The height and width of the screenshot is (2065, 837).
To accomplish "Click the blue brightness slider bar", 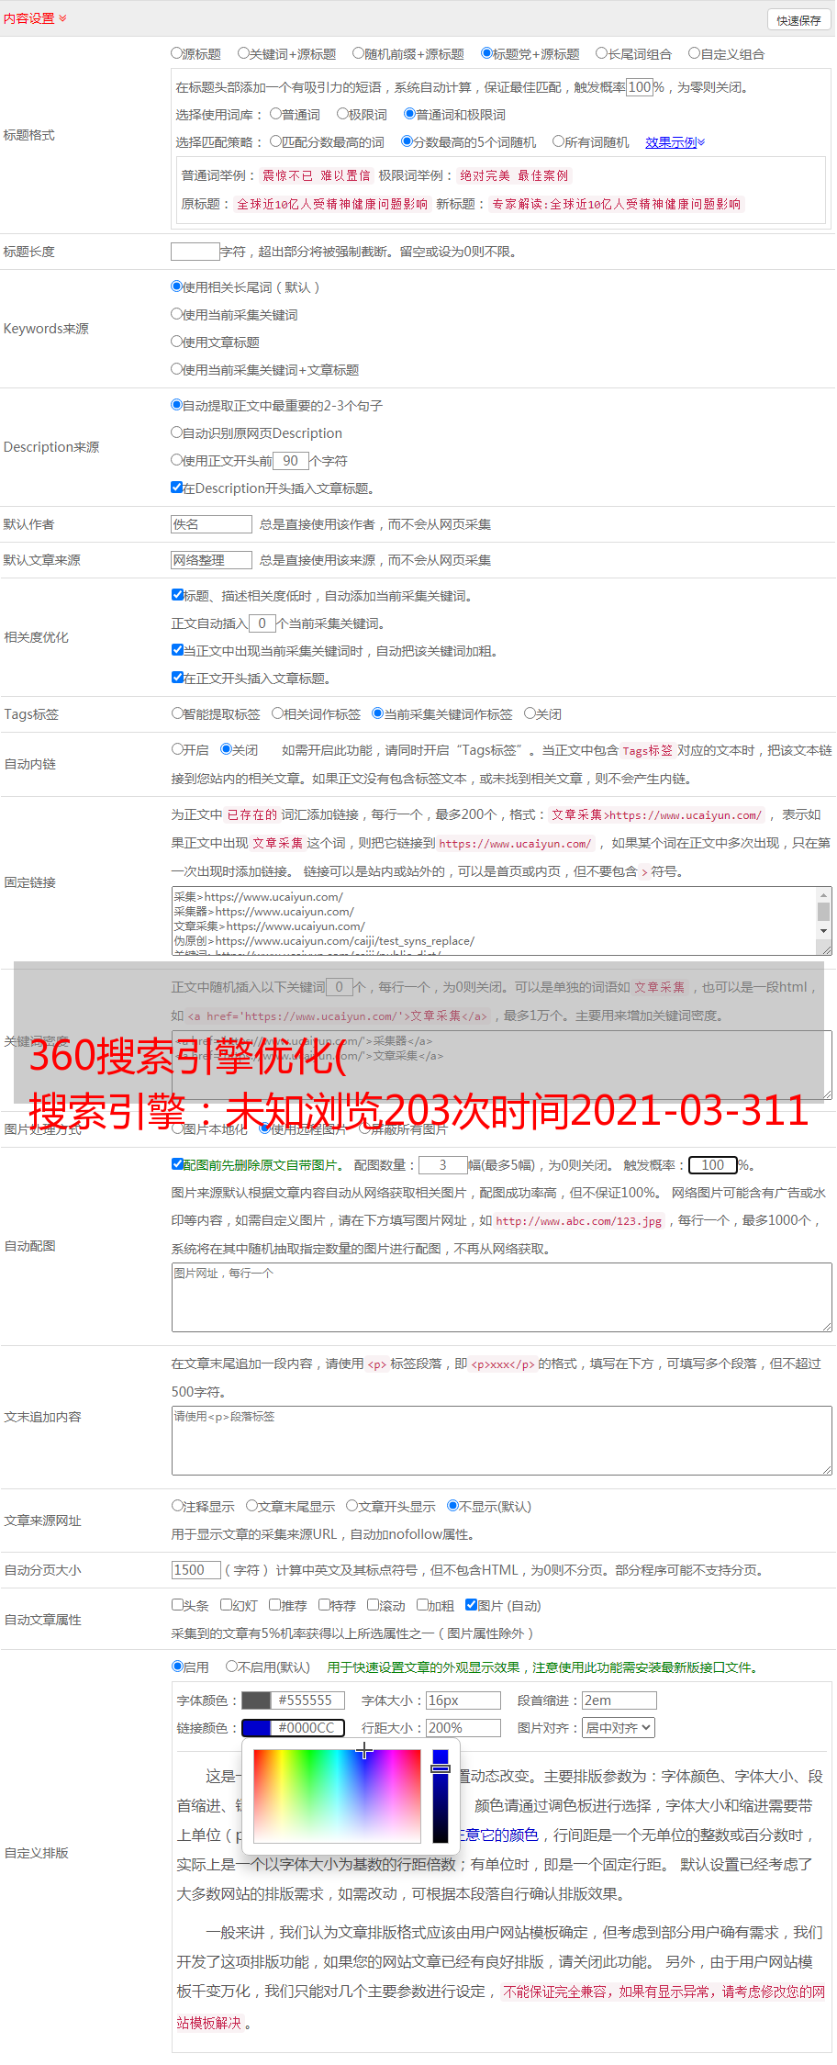I will tap(441, 1795).
